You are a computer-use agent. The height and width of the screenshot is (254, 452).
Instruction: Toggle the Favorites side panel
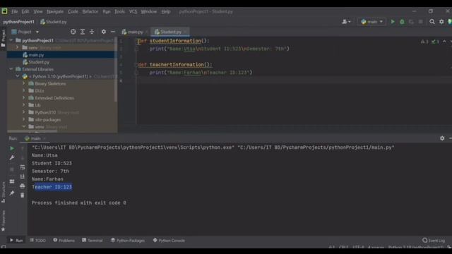coord(3,221)
